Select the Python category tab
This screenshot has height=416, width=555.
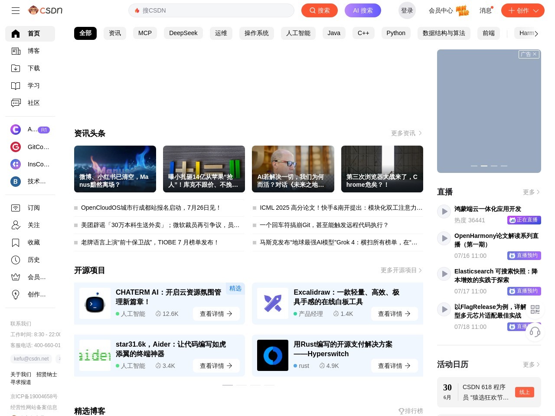click(396, 33)
